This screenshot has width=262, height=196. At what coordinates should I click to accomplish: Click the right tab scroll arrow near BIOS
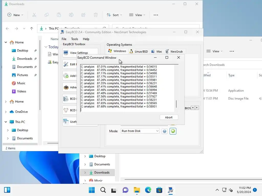(197, 108)
